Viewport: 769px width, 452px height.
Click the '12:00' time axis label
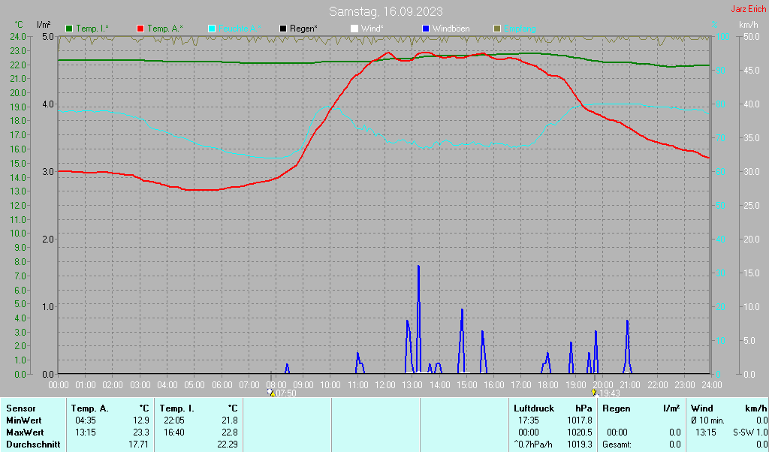point(385,385)
